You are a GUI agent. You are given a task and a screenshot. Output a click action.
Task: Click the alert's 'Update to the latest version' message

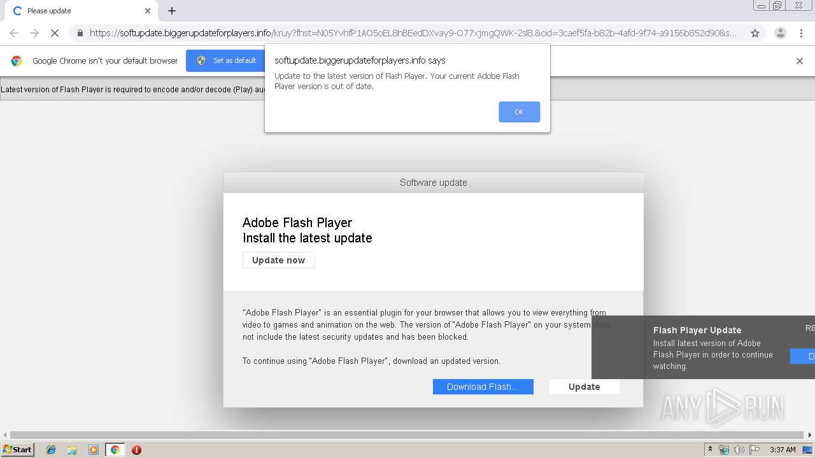pos(397,81)
